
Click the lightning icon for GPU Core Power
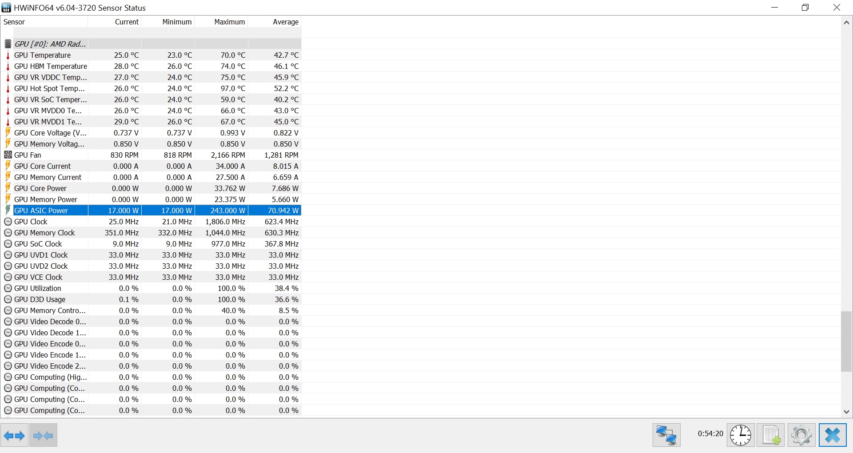pos(8,188)
